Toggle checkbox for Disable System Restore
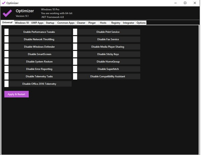 (x=7, y=62)
